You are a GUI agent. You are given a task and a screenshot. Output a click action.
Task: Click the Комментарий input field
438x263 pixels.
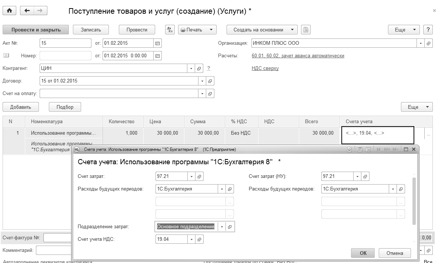(54, 250)
